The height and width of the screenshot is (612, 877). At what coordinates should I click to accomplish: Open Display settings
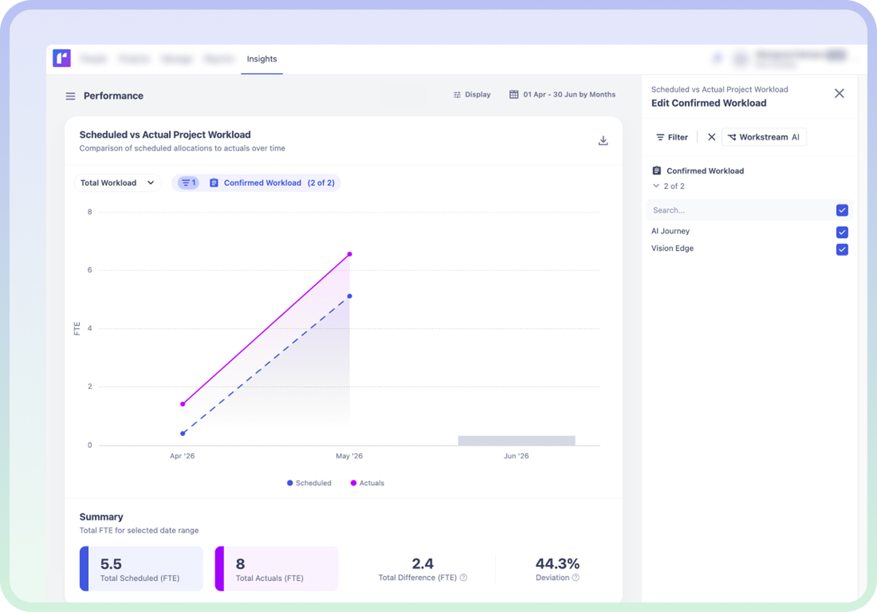point(472,95)
